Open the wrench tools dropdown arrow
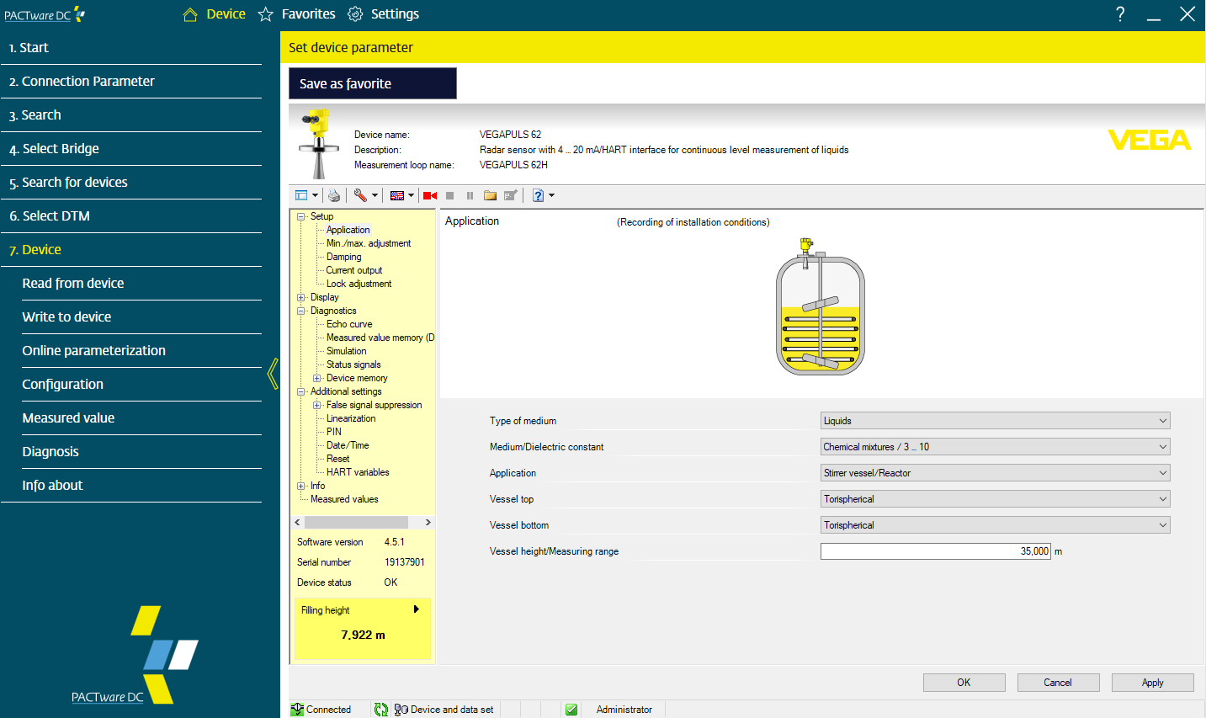The image size is (1206, 718). [375, 195]
